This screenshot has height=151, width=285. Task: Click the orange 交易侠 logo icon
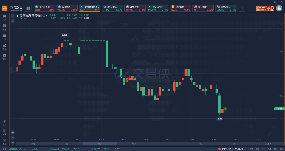click(4, 8)
